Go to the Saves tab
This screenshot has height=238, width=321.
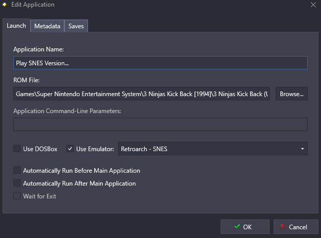pyautogui.click(x=76, y=26)
